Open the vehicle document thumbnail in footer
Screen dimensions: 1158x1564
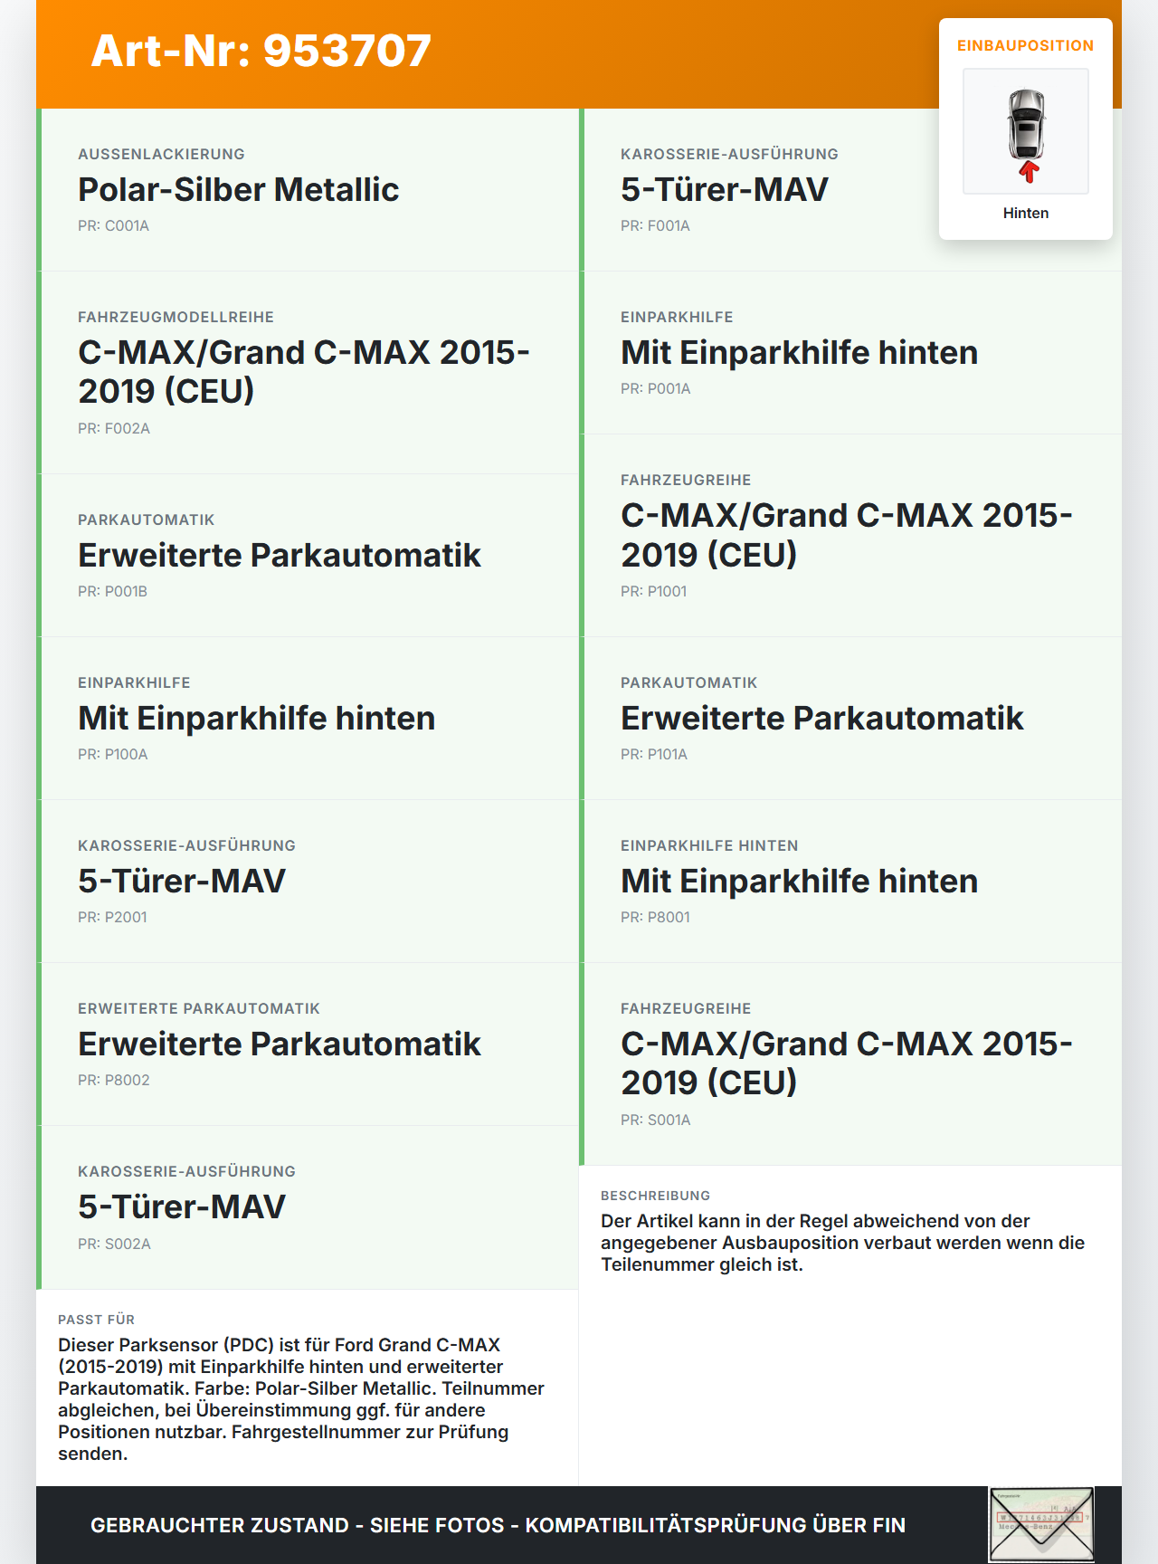click(1041, 1525)
